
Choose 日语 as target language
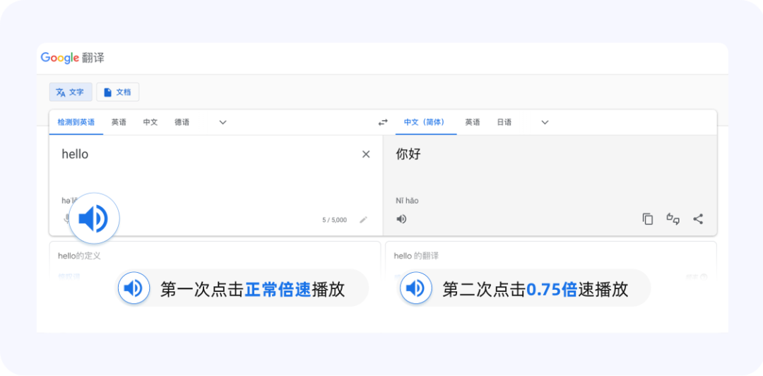tap(504, 122)
